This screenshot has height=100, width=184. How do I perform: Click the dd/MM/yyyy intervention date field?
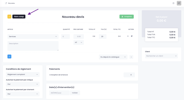pyautogui.click(x=59, y=93)
